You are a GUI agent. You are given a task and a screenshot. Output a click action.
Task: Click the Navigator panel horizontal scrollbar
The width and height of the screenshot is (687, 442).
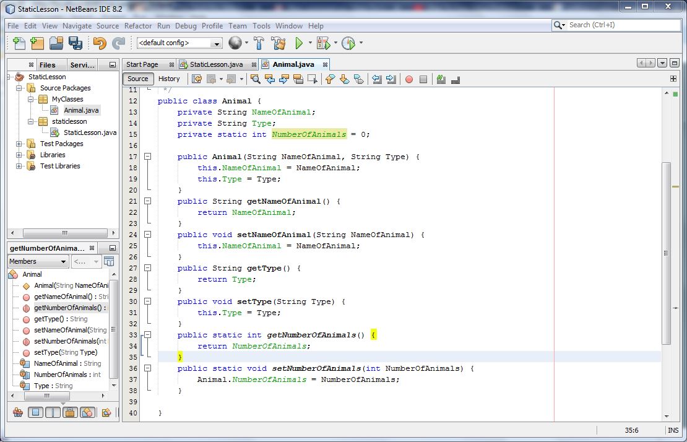coord(47,396)
